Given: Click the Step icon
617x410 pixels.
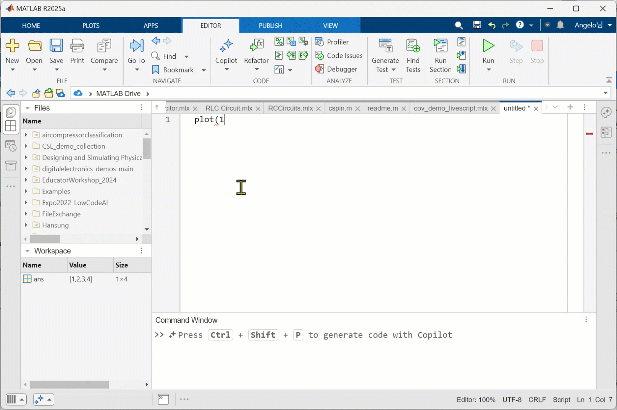Looking at the screenshot, I should (x=516, y=46).
